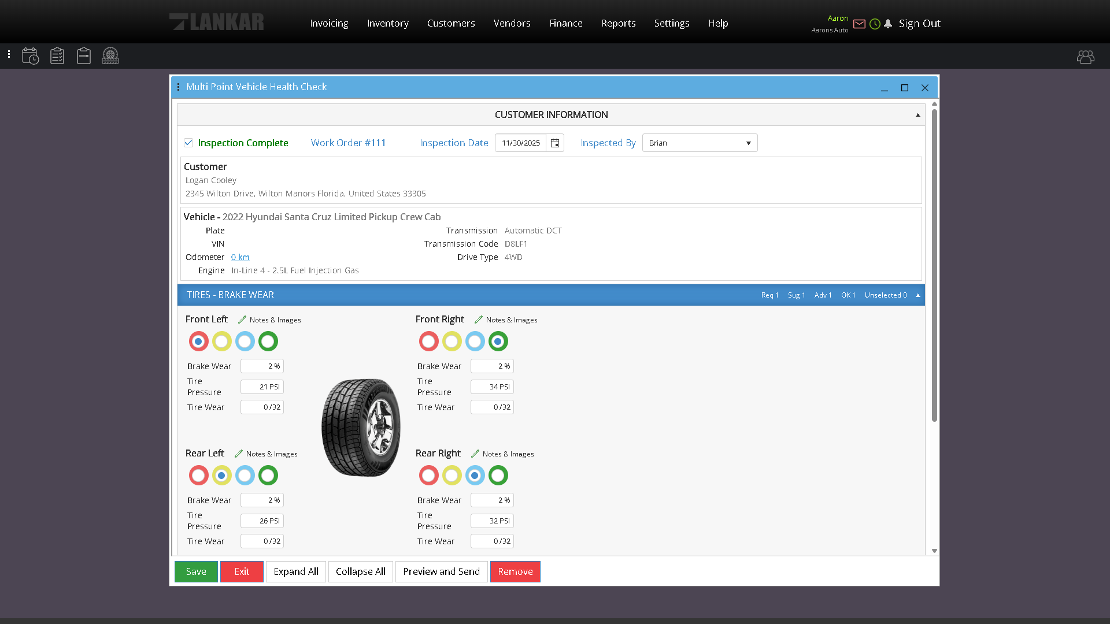1110x624 pixels.
Task: Uncheck the Inspection Complete checkbox
Action: (188, 143)
